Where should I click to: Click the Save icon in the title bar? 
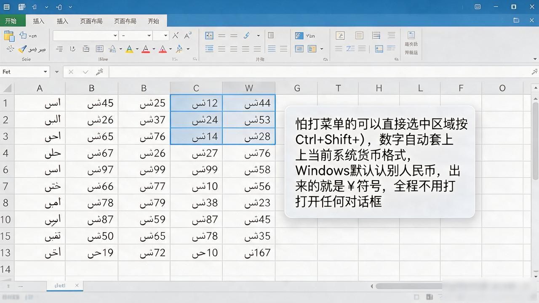22,7
